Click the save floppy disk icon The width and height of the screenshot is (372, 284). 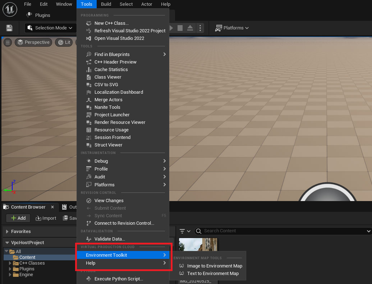point(9,28)
